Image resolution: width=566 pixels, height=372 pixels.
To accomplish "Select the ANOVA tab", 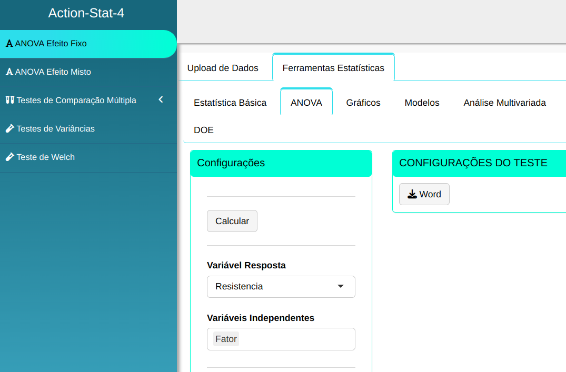I will (306, 103).
